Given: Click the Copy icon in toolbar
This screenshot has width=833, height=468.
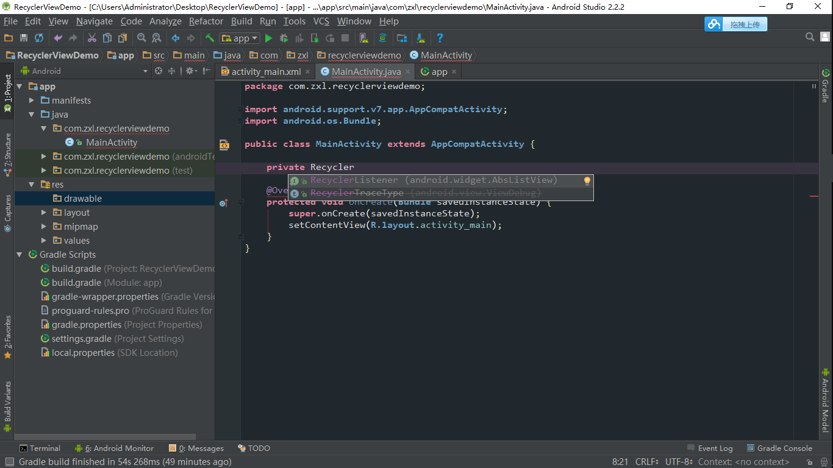Looking at the screenshot, I should click(107, 38).
